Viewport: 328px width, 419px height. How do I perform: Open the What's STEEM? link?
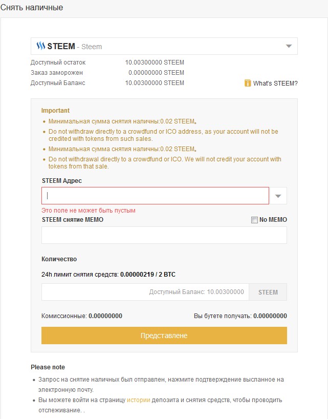[275, 83]
